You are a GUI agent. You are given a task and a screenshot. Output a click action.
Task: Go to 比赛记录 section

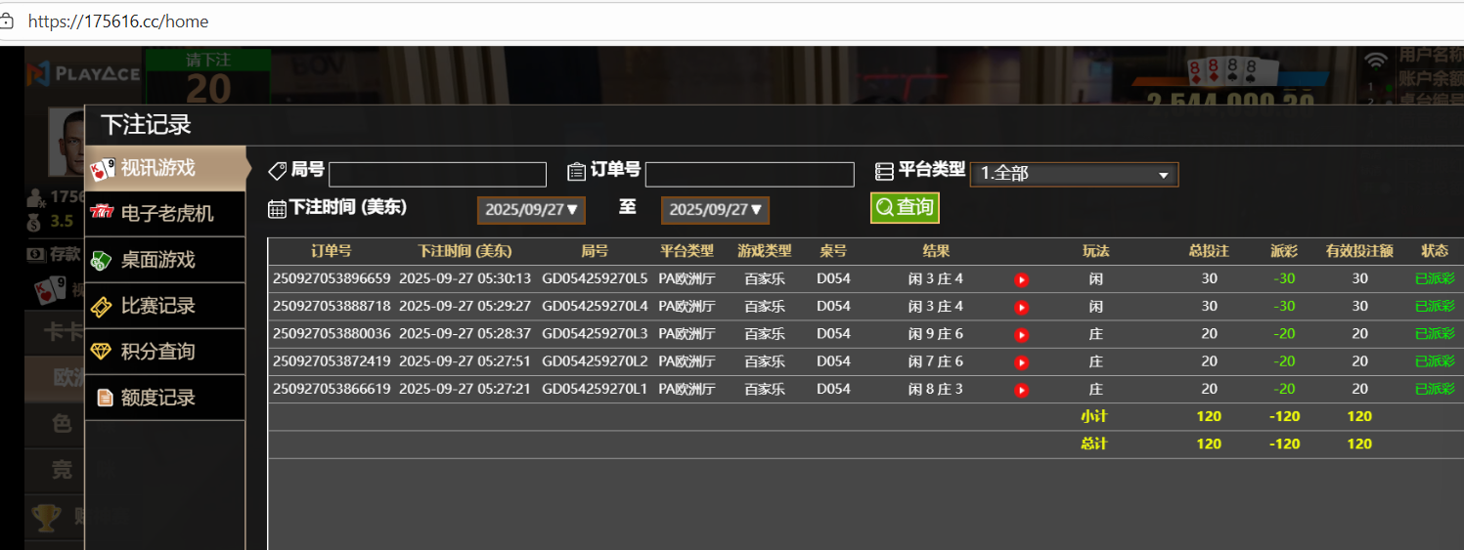tap(164, 306)
